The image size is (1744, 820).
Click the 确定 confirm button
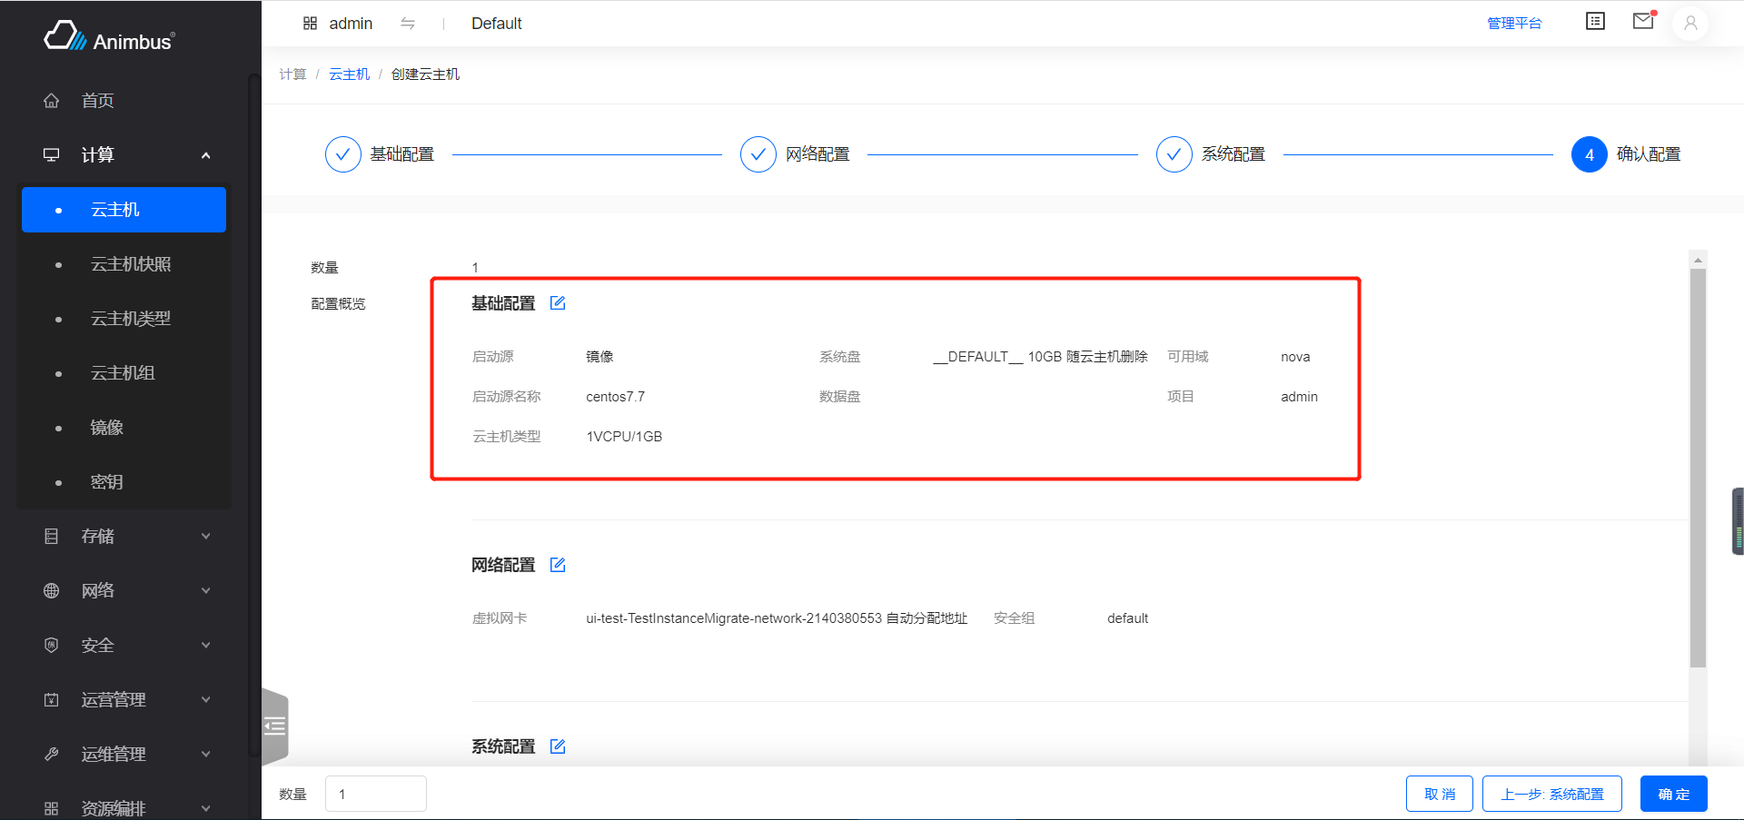point(1673,794)
